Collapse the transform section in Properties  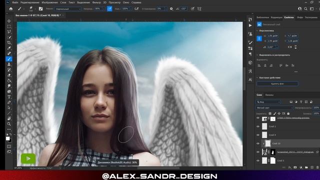tap(257, 30)
